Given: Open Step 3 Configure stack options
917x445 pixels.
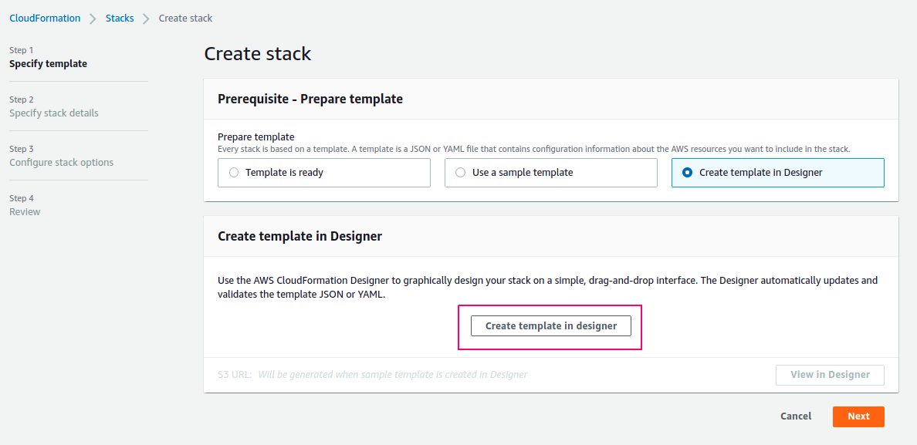Looking at the screenshot, I should pos(62,156).
